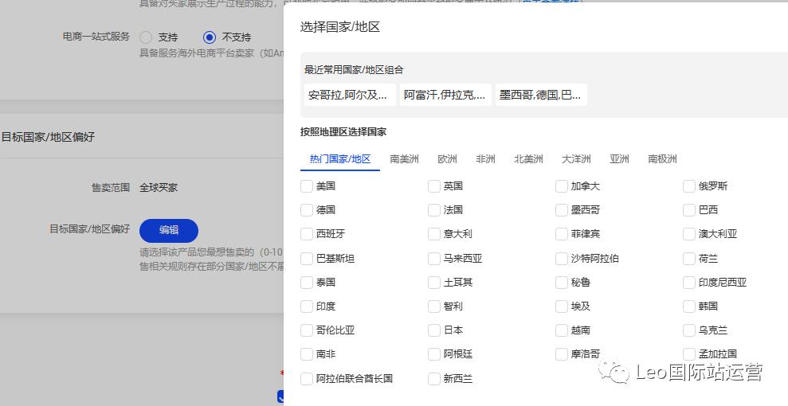Tick the 哥伦比亚 checkbox

tap(307, 330)
